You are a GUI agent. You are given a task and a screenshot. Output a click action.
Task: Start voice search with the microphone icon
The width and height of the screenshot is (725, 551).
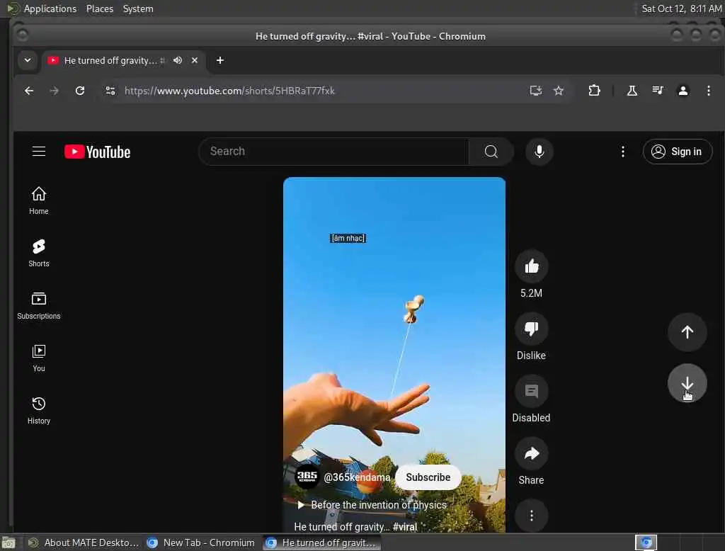(x=539, y=152)
